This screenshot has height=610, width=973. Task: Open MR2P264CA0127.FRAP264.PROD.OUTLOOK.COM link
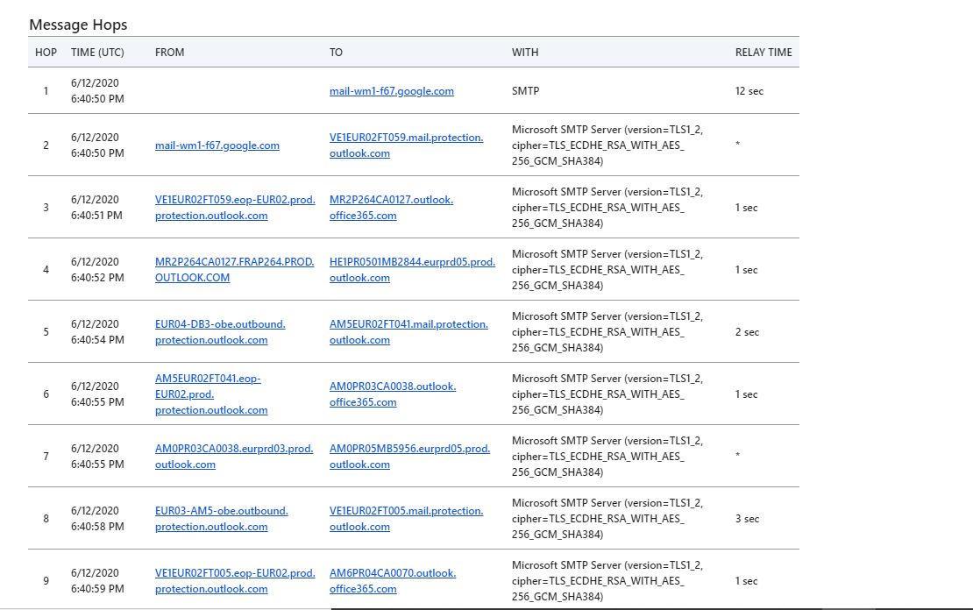click(x=235, y=269)
